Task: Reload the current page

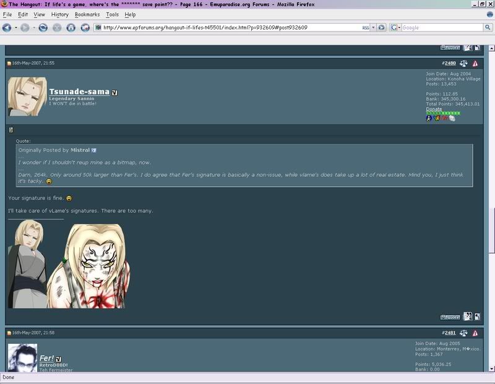Action: [x=43, y=28]
